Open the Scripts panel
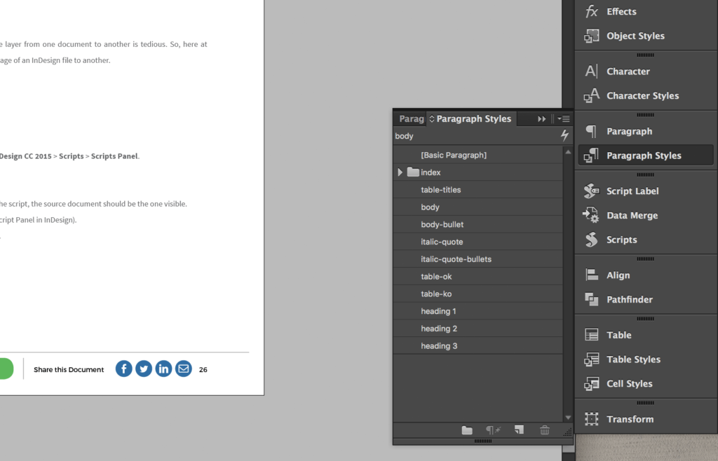Screen dimensions: 718x461 coord(620,240)
